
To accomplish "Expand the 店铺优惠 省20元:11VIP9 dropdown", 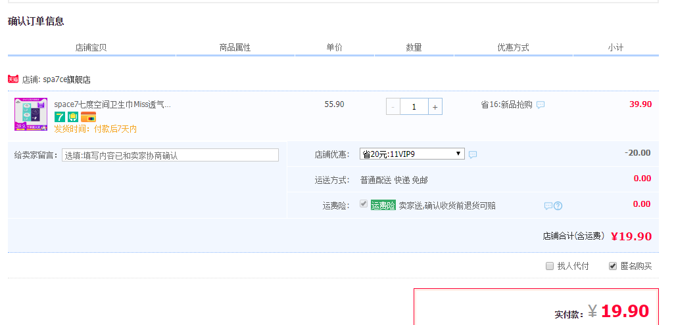I will (x=412, y=154).
